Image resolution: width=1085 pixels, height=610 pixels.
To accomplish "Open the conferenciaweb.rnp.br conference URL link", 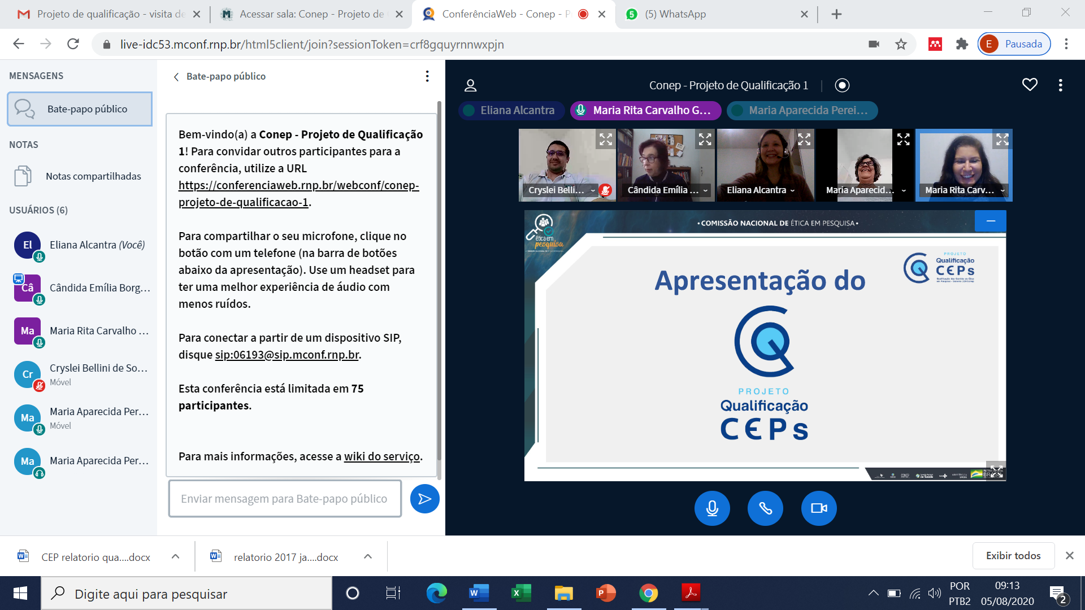I will coord(298,194).
